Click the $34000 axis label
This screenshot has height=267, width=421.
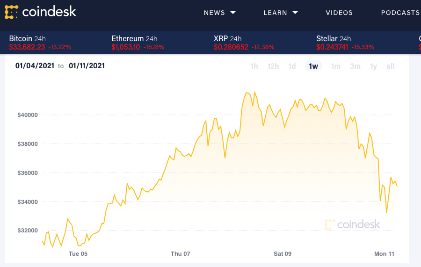28,202
